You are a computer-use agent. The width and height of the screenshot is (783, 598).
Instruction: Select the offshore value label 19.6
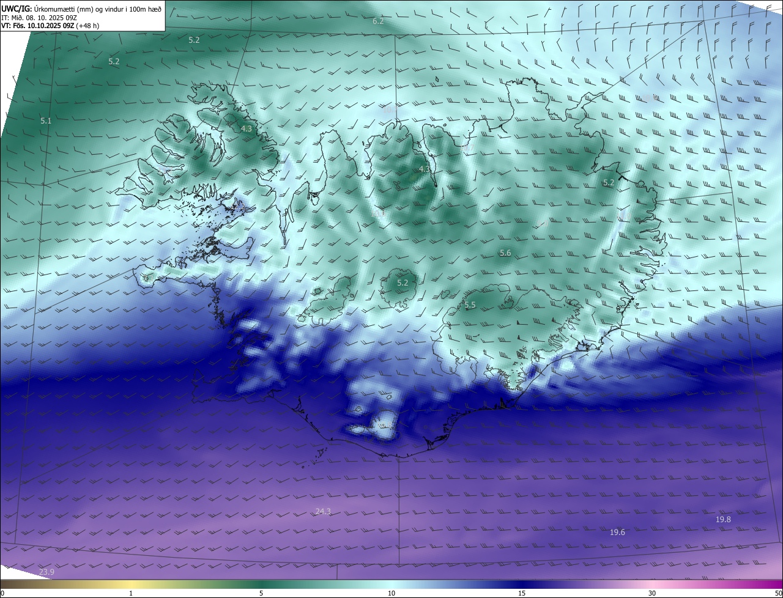(x=617, y=533)
